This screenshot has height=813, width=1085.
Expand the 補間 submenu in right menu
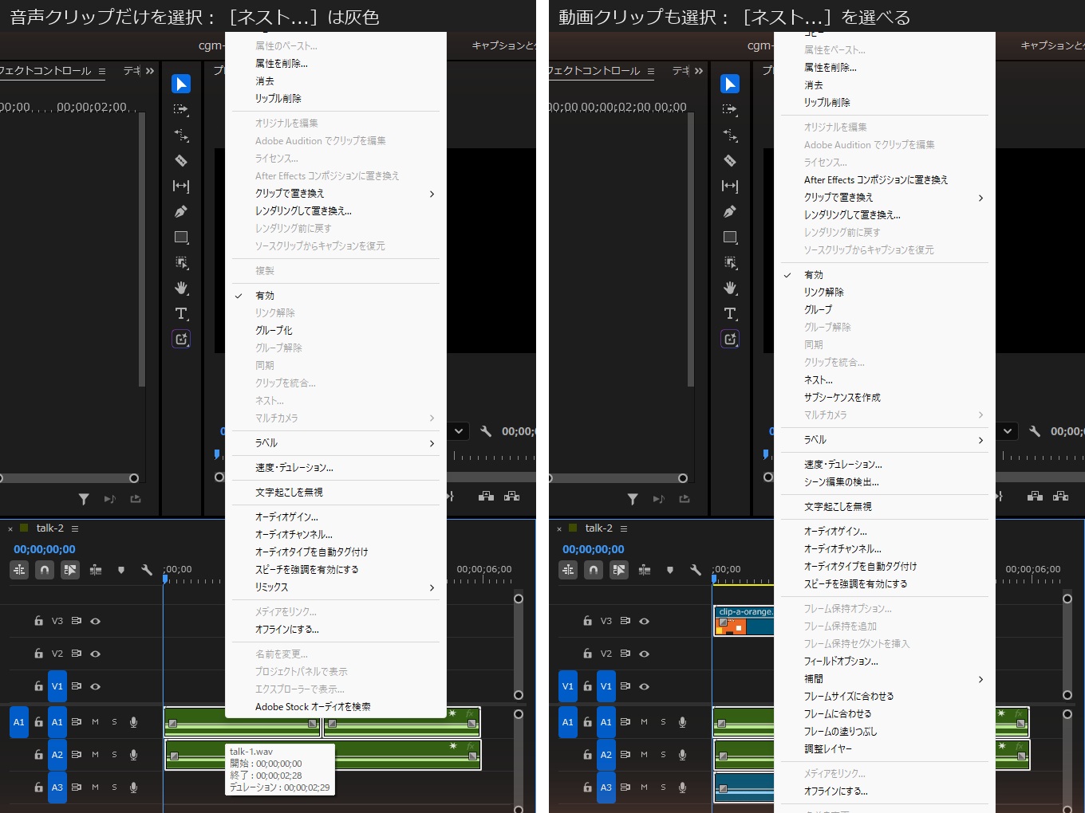(x=885, y=678)
